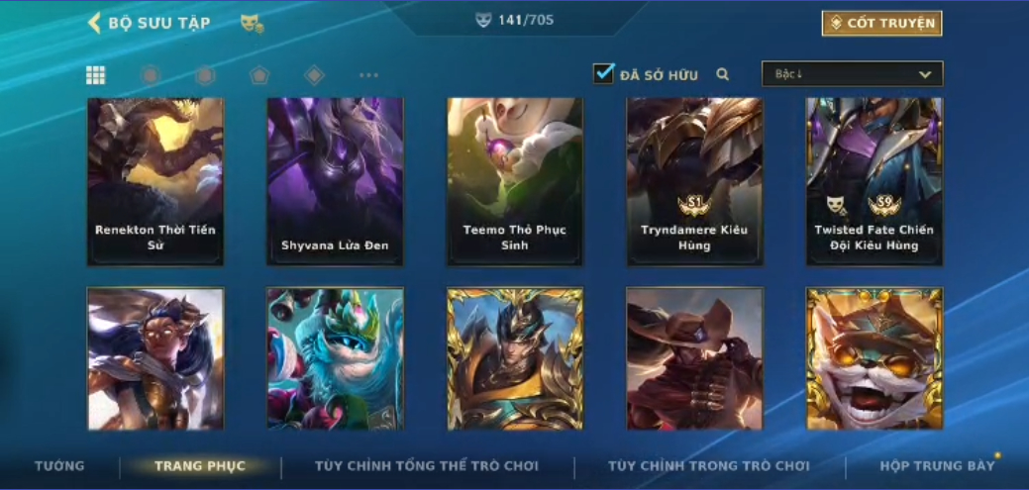The image size is (1029, 490).
Task: Switch to Tùy Chỉnh Tổng Thể Trò Chơi tab
Action: pos(427,466)
